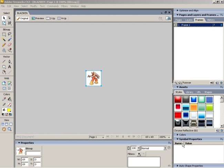224x168 pixels.
Task: Switch to the Preview view
Action: coord(38,18)
